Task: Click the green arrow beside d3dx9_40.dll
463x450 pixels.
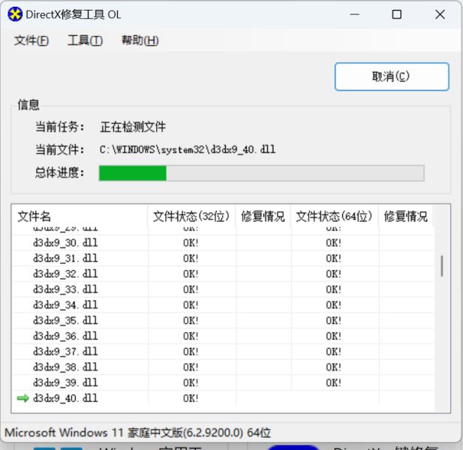Action: click(x=23, y=398)
